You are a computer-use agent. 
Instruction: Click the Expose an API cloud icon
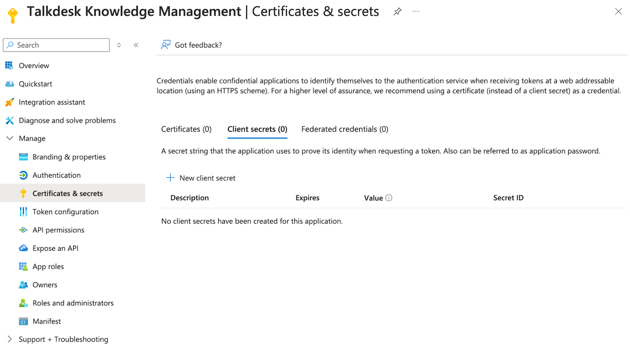click(23, 248)
